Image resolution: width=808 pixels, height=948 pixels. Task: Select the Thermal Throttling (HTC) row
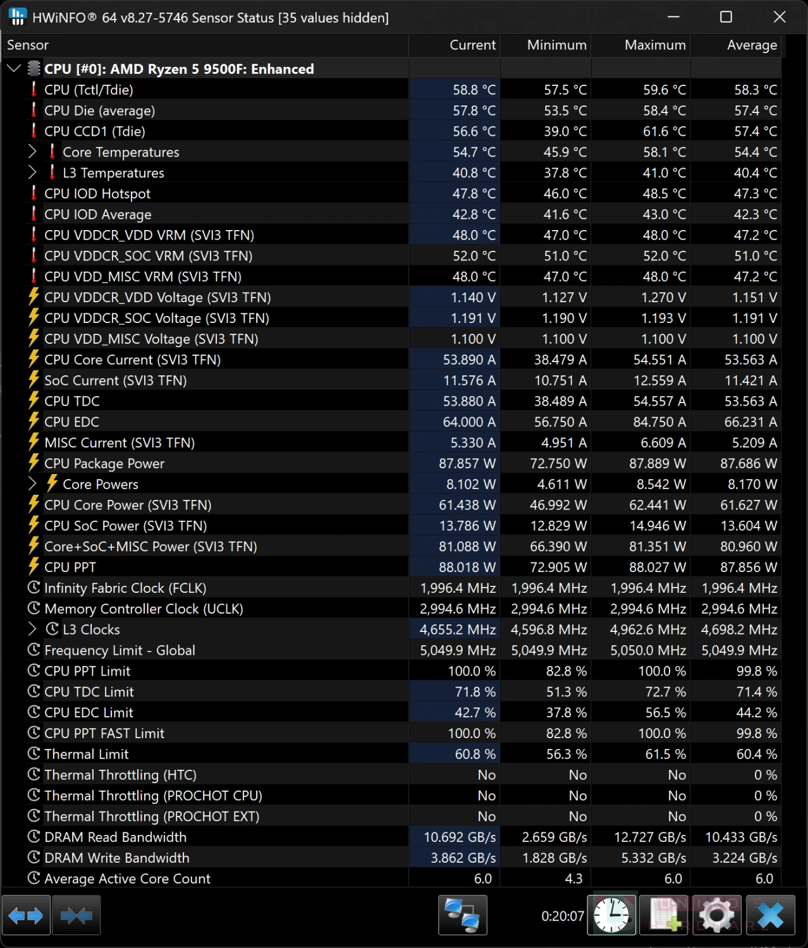pyautogui.click(x=391, y=775)
